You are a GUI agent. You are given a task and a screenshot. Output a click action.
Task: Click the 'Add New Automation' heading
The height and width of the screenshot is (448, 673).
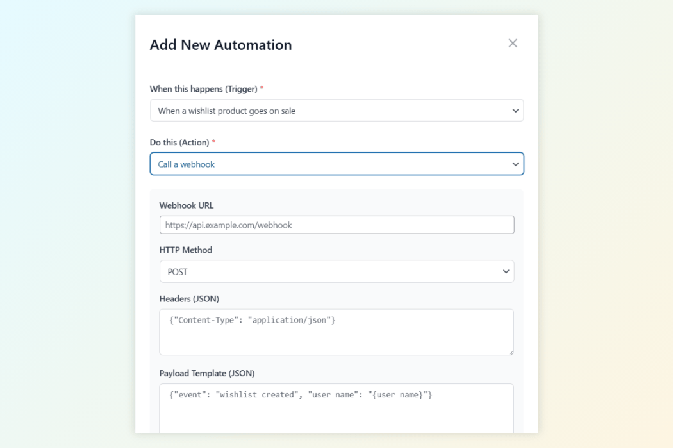pos(220,45)
